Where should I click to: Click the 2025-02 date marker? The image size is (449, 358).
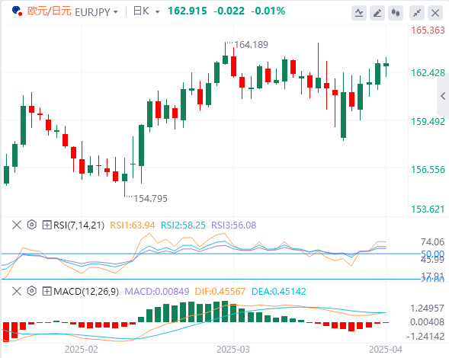pos(82,350)
